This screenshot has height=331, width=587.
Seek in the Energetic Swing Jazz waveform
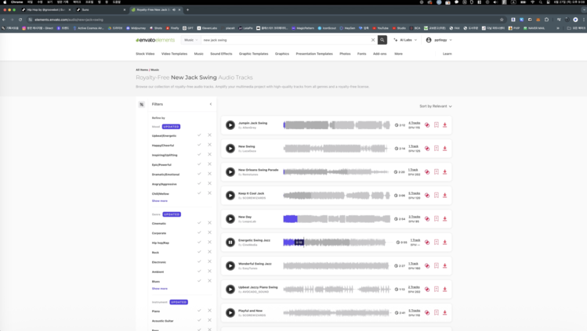[x=335, y=243]
